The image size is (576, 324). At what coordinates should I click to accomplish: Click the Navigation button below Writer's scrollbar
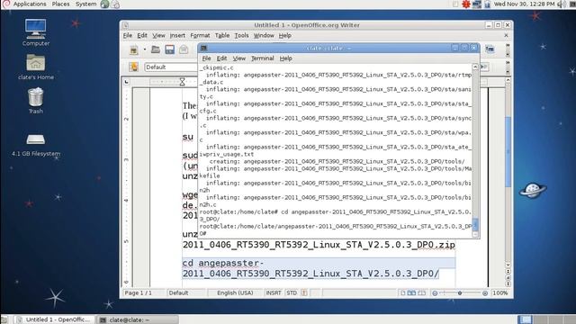click(508, 278)
